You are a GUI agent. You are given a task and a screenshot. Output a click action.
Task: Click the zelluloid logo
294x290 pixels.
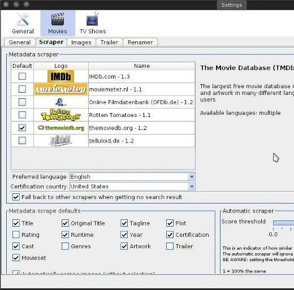tap(60, 141)
